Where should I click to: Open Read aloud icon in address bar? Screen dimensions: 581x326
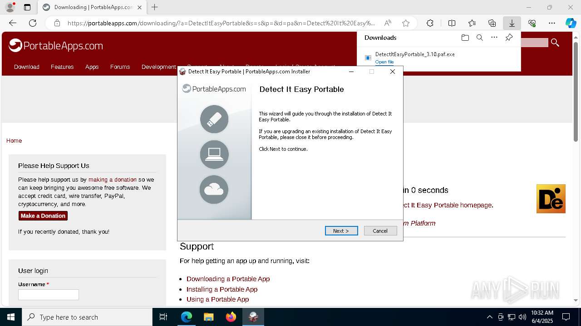(388, 23)
